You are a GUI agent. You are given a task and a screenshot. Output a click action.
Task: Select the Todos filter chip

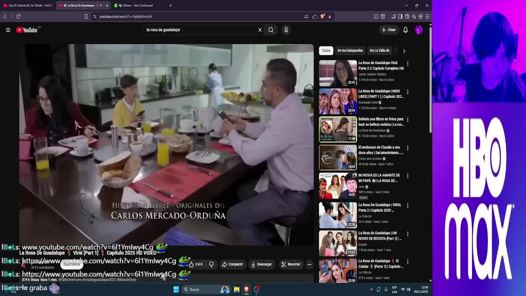[x=326, y=51]
